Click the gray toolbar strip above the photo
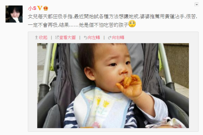 (x=113, y=37)
